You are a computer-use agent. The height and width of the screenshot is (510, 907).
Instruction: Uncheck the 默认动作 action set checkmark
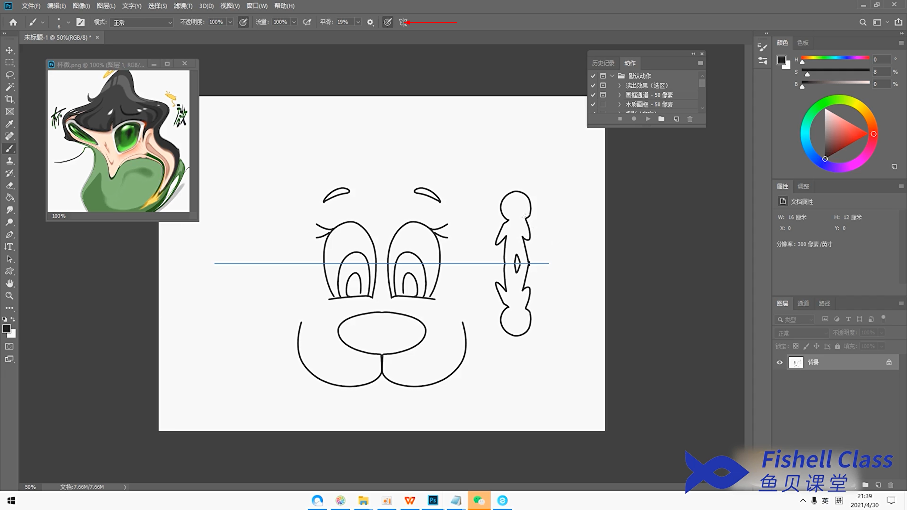pos(593,76)
